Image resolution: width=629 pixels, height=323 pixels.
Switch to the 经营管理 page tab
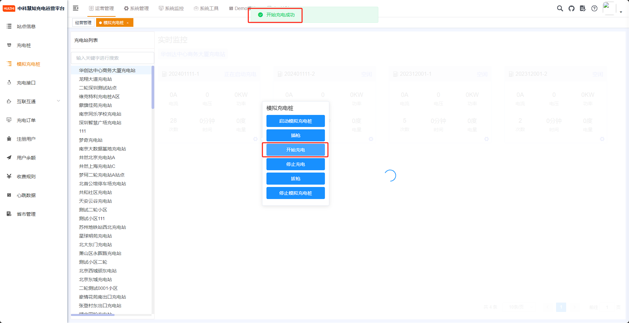[83, 22]
